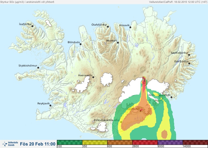Viewport: 208px width, 148px height.
Task: Click the Kirkjubæjarklaustur marker dot
Action: (121, 122)
